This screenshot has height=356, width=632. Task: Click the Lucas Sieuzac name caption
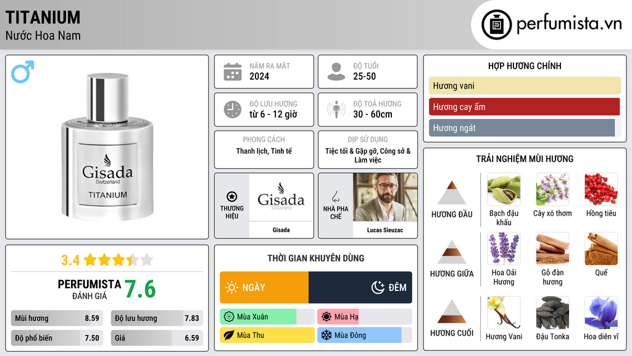(x=385, y=230)
